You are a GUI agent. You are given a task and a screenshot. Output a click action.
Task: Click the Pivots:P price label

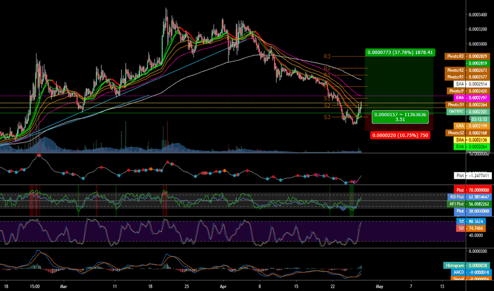click(x=469, y=91)
